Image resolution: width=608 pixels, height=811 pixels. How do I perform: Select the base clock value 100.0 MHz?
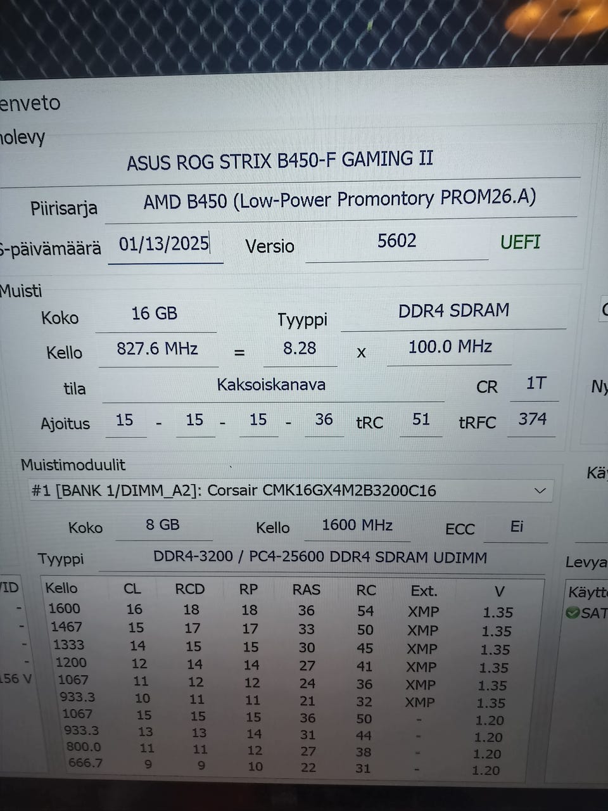pyautogui.click(x=450, y=347)
